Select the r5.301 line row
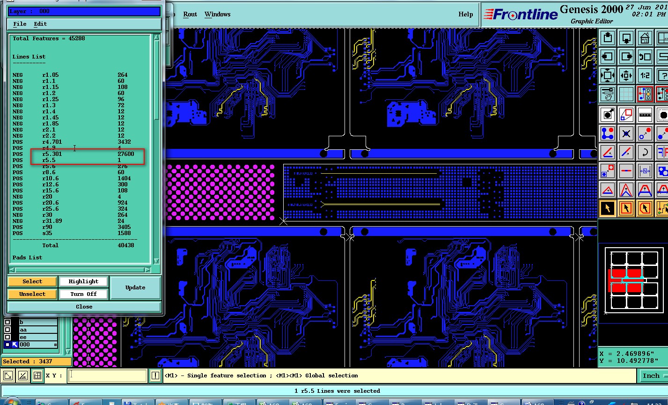This screenshot has height=405, width=668. point(80,154)
